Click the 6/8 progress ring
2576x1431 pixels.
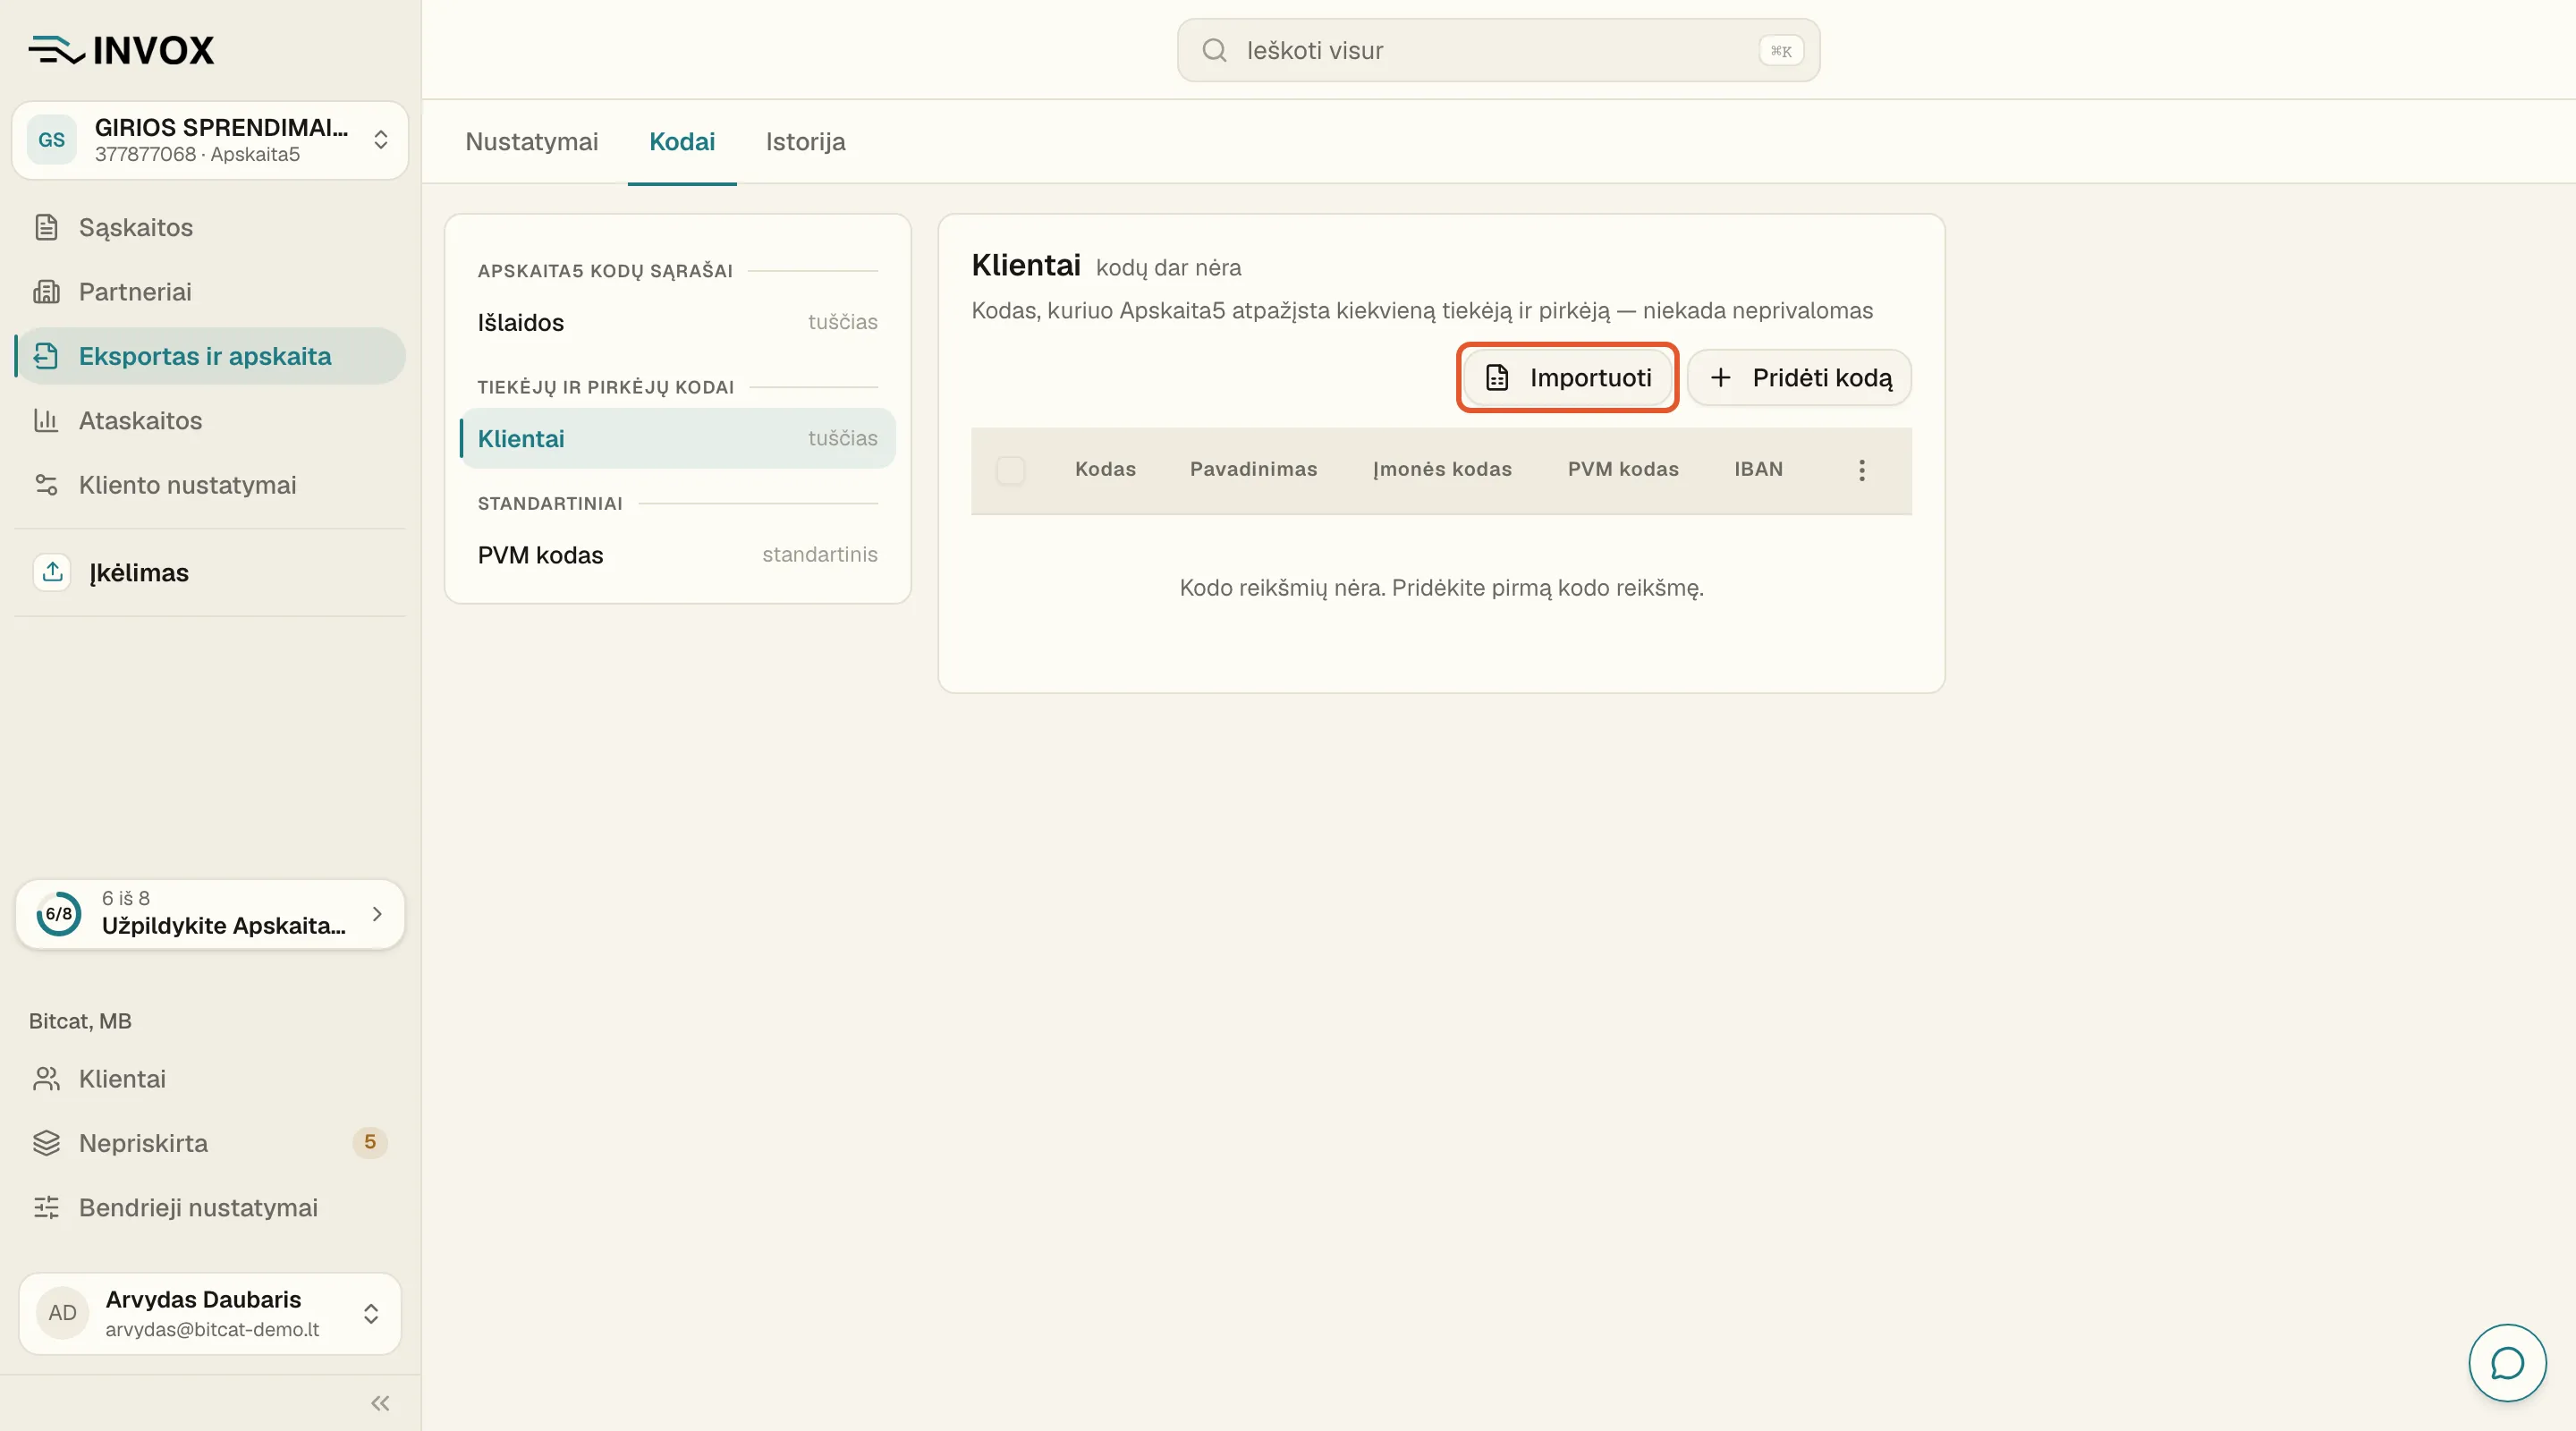[59, 914]
